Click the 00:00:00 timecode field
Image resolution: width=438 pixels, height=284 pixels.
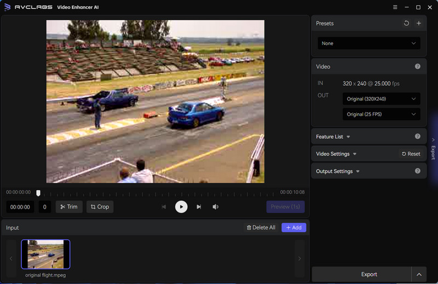coord(20,207)
